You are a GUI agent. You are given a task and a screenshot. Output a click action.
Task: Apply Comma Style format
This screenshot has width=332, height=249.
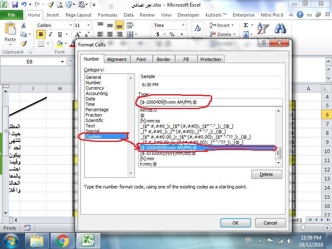point(182,34)
